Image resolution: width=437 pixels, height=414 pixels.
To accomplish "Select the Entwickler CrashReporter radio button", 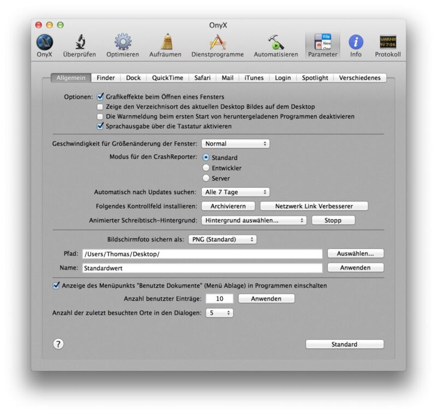I will pos(206,168).
